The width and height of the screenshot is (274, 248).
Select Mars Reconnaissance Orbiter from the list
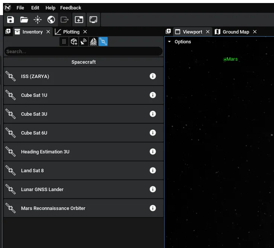tap(53, 208)
